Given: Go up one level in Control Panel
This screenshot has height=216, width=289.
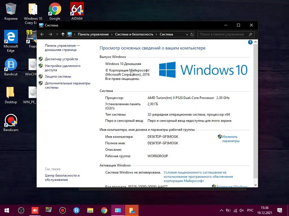Looking at the screenshot, I should [x=63, y=34].
